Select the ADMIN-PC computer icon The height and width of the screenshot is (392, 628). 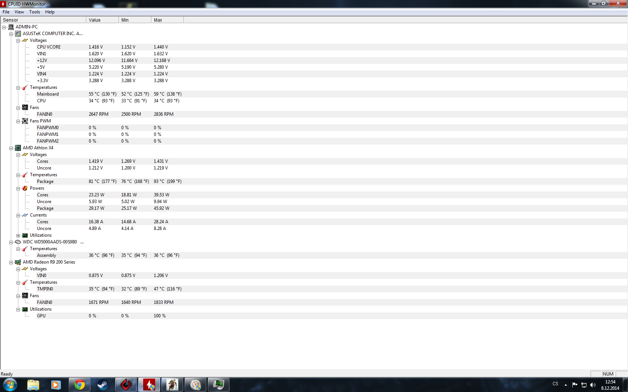pos(11,27)
